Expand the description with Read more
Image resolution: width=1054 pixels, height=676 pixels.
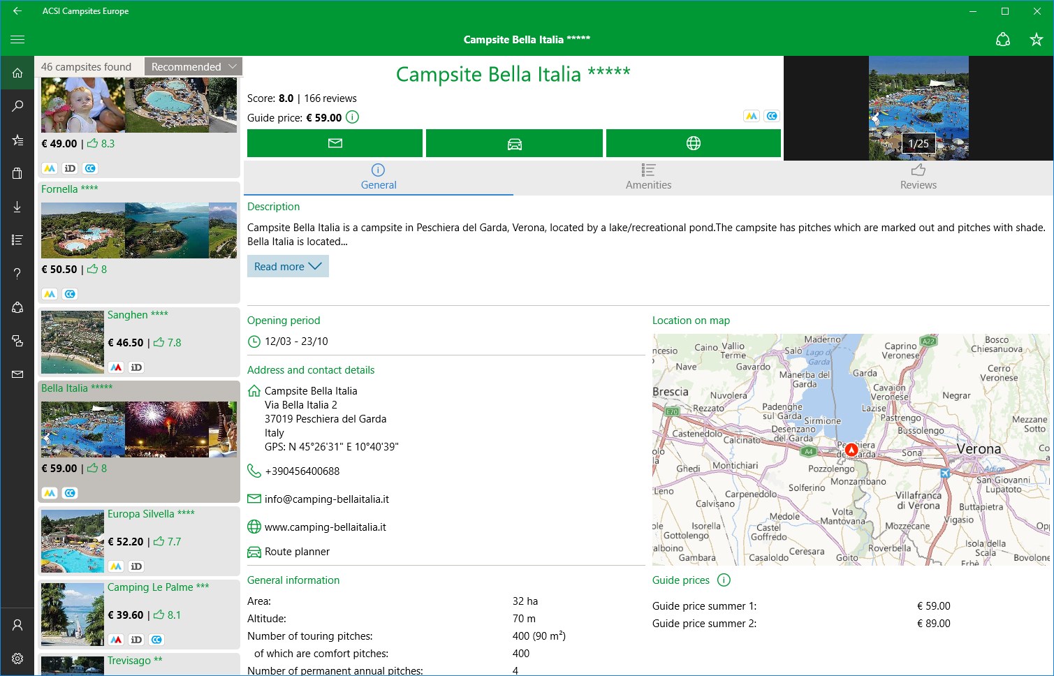tap(288, 266)
